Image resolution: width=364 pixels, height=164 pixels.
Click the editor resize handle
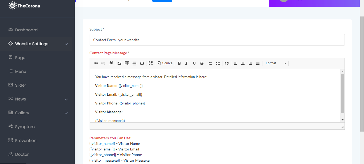pyautogui.click(x=342, y=127)
